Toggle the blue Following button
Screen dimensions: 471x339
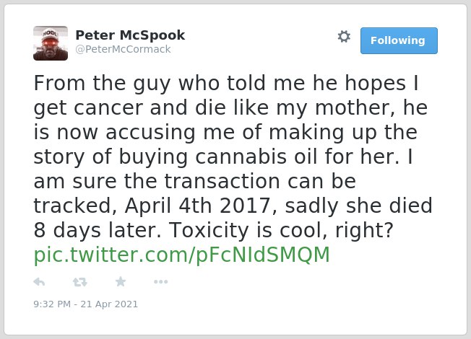[399, 41]
